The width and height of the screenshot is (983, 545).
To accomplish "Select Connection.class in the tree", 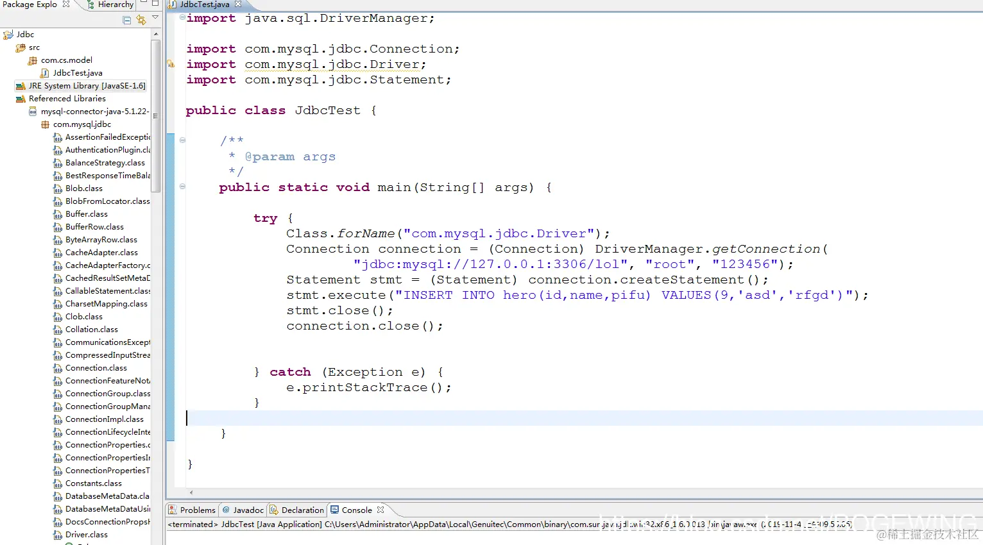I will (x=96, y=368).
